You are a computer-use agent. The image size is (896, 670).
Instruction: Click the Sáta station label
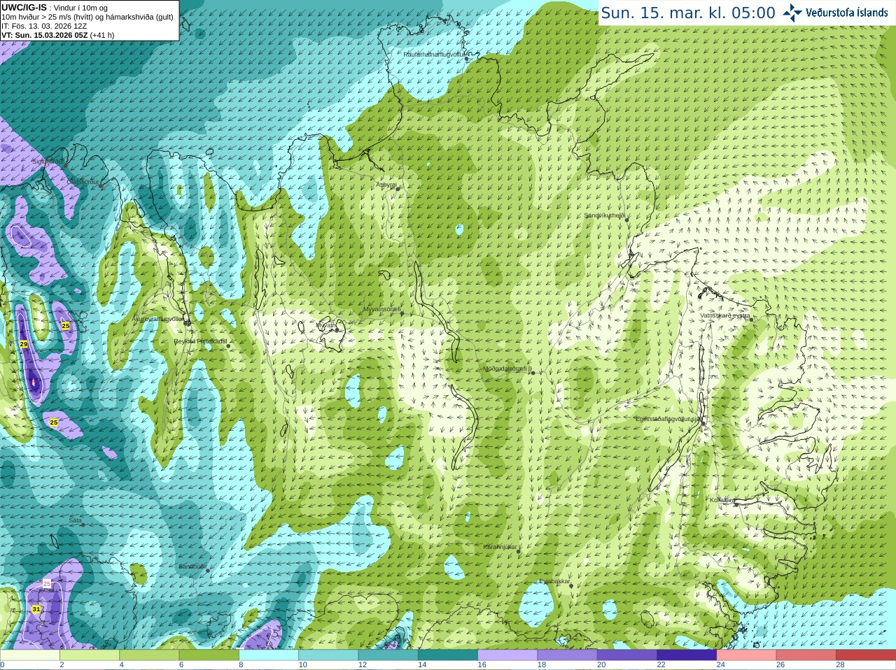tap(75, 520)
